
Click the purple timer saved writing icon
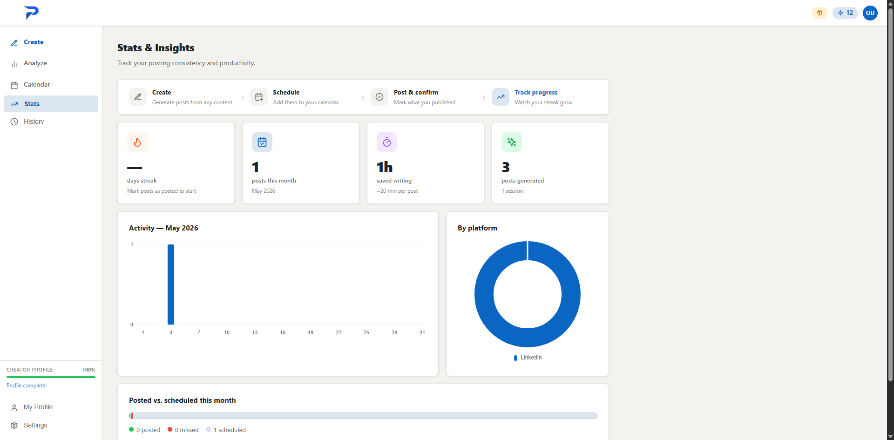click(387, 142)
